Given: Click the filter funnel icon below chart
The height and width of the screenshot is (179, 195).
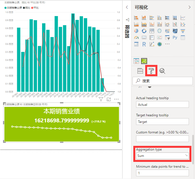Looking at the screenshot, I should [x=101, y=99].
